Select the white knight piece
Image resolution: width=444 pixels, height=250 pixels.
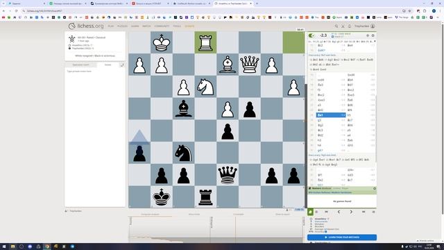[205, 87]
